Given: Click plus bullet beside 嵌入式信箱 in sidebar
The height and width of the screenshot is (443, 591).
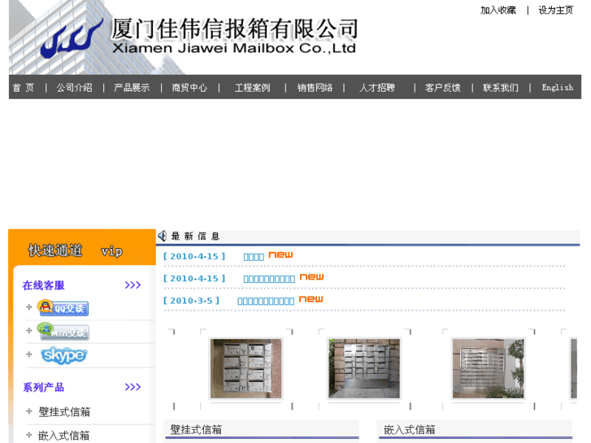Looking at the screenshot, I should (29, 435).
